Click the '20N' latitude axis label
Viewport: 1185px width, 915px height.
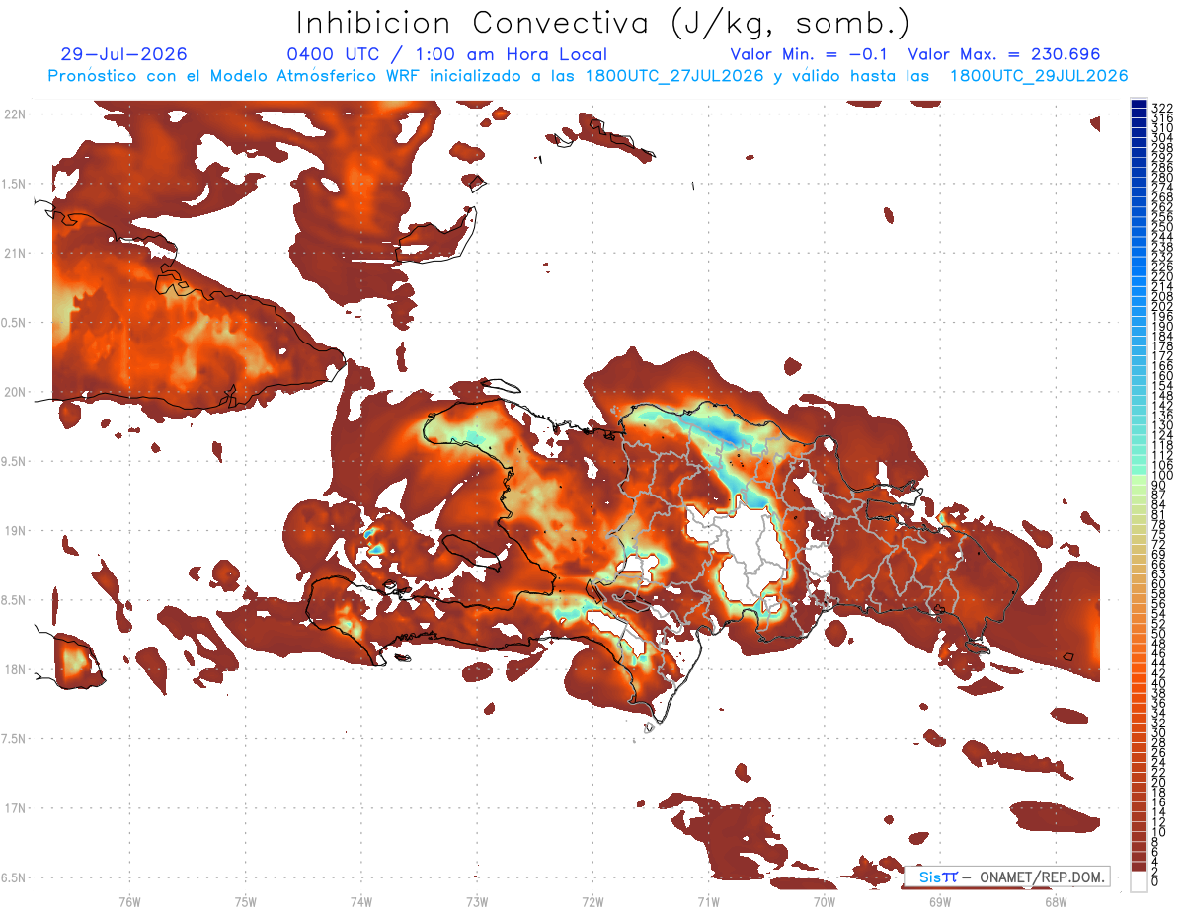(14, 392)
